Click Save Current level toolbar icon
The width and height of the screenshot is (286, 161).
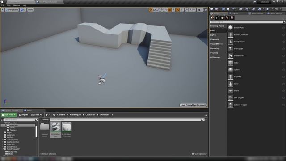point(212,9)
